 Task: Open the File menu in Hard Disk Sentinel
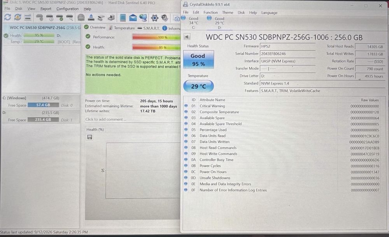[7, 9]
